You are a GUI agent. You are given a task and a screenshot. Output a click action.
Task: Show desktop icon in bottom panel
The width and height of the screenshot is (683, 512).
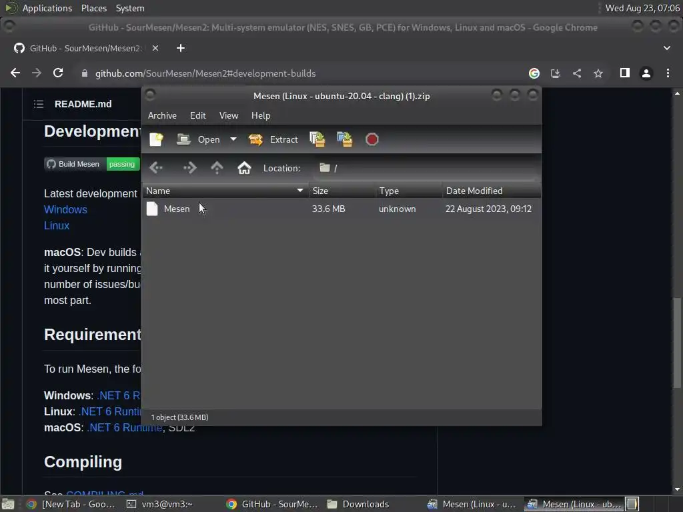coord(8,504)
